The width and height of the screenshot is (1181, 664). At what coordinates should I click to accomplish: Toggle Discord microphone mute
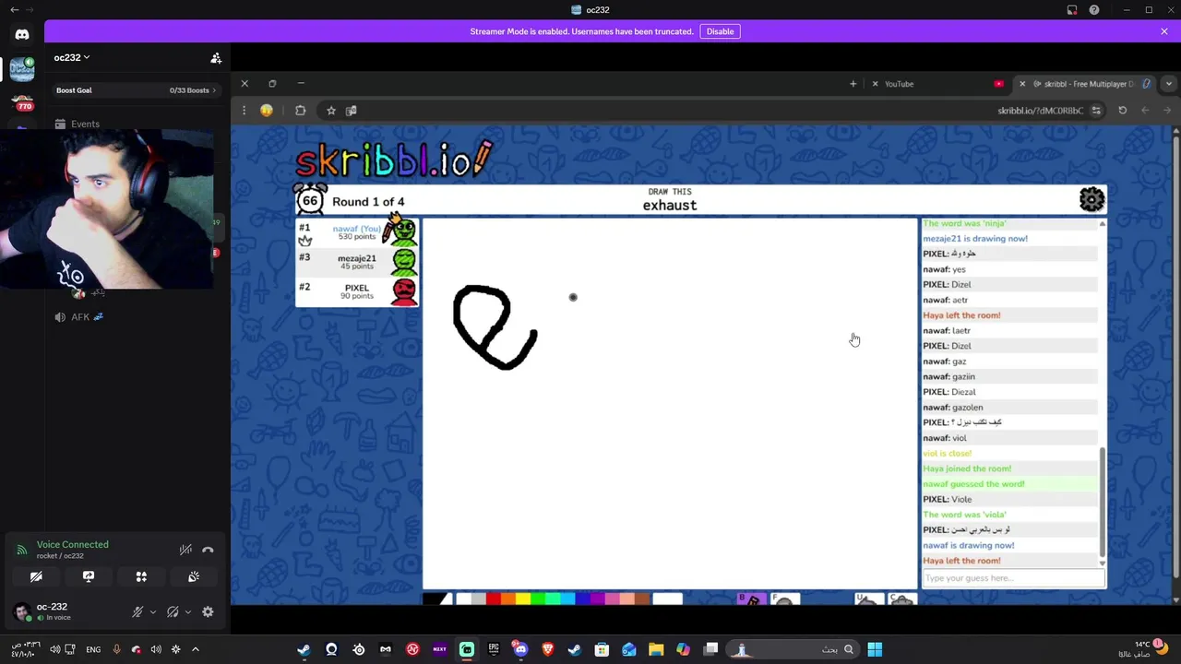coord(137,611)
